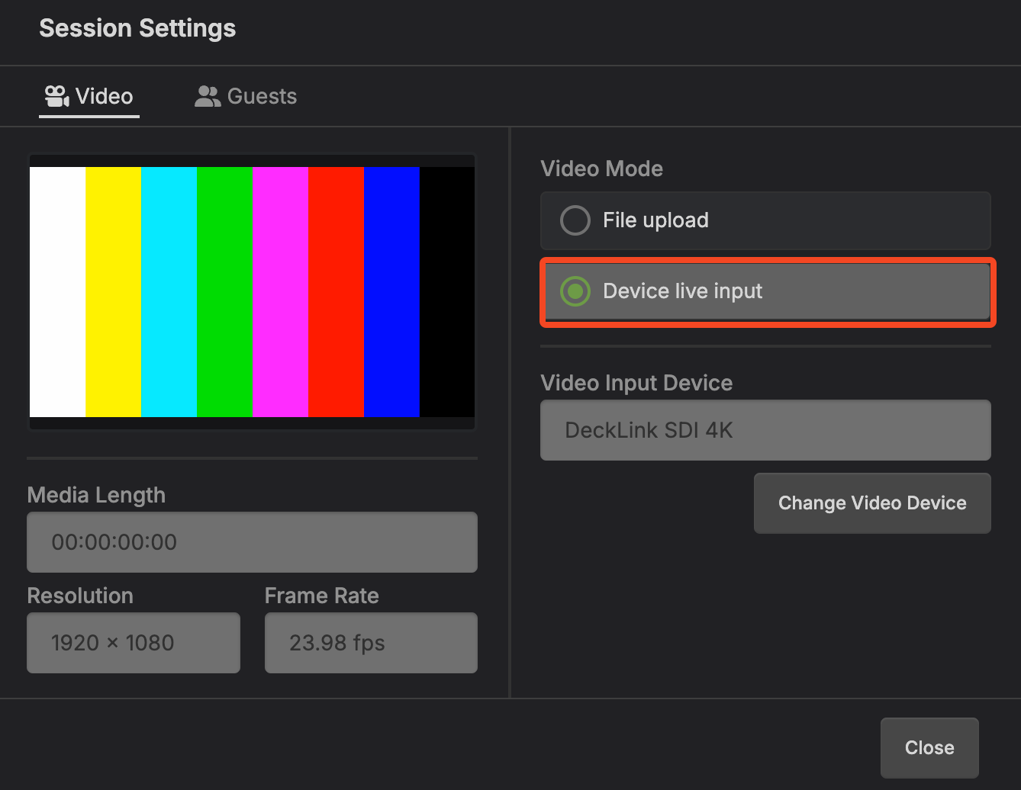Image resolution: width=1021 pixels, height=790 pixels.
Task: Click the 1920 × 1080 Resolution field
Action: click(134, 643)
